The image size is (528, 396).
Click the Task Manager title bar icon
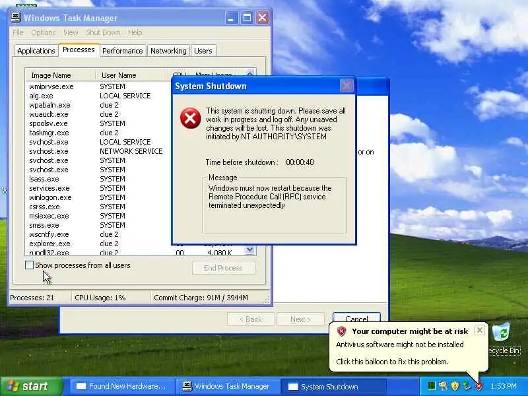pyautogui.click(x=15, y=17)
